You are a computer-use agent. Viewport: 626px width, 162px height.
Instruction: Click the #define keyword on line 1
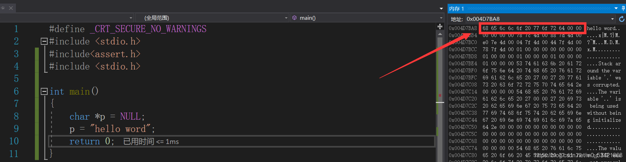[67, 29]
